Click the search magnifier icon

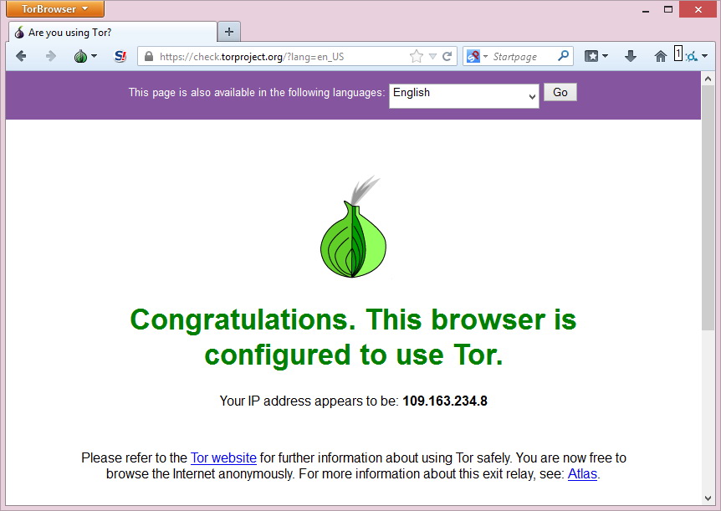click(x=563, y=56)
